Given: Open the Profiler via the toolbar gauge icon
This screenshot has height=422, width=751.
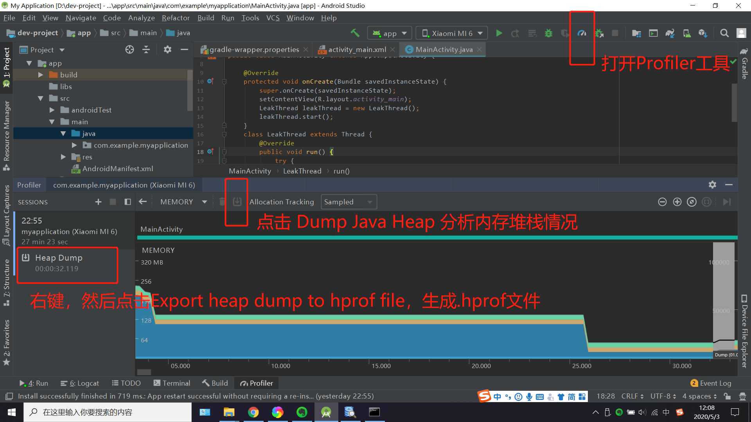Looking at the screenshot, I should [x=582, y=33].
